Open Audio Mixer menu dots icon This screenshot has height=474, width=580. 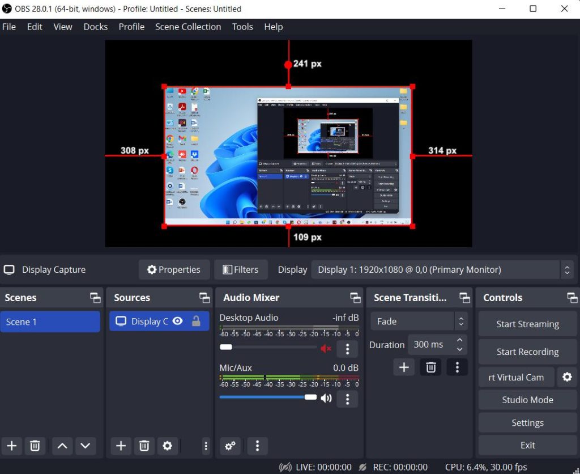pos(258,446)
